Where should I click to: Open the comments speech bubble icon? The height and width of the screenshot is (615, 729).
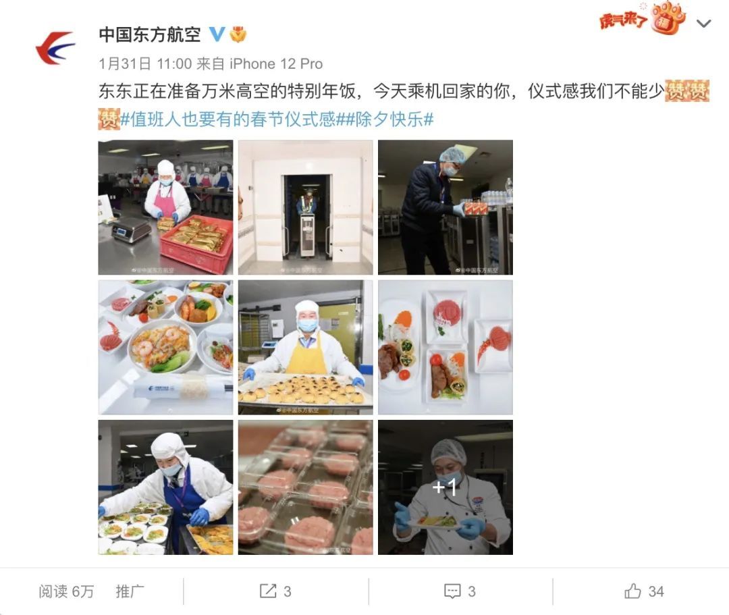(x=452, y=591)
